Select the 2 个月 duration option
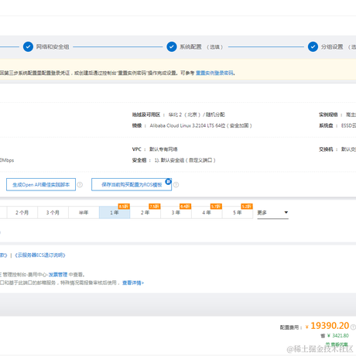Image resolution: width=356 pixels, height=356 pixels. click(22, 213)
